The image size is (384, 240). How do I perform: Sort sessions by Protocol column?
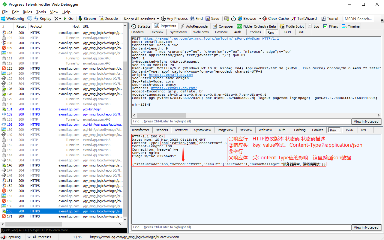tap(36, 26)
